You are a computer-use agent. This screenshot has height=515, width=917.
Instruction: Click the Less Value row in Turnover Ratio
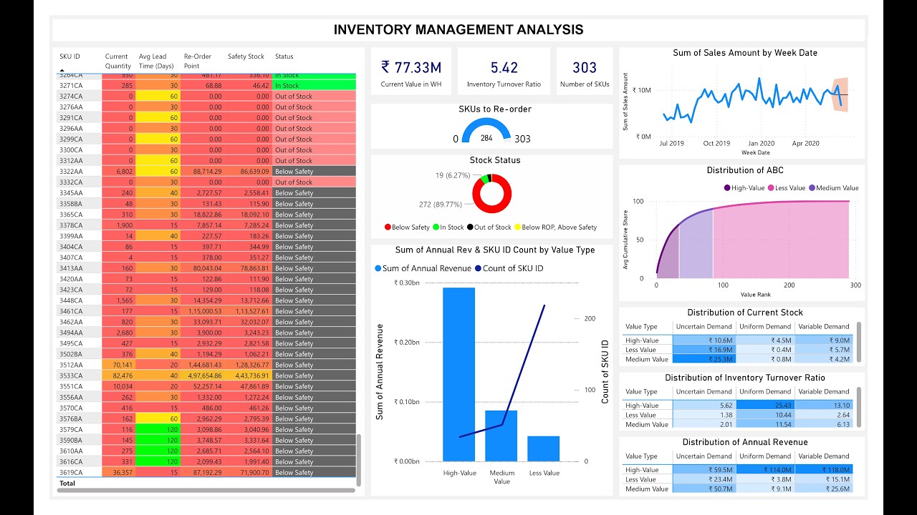tap(738, 415)
